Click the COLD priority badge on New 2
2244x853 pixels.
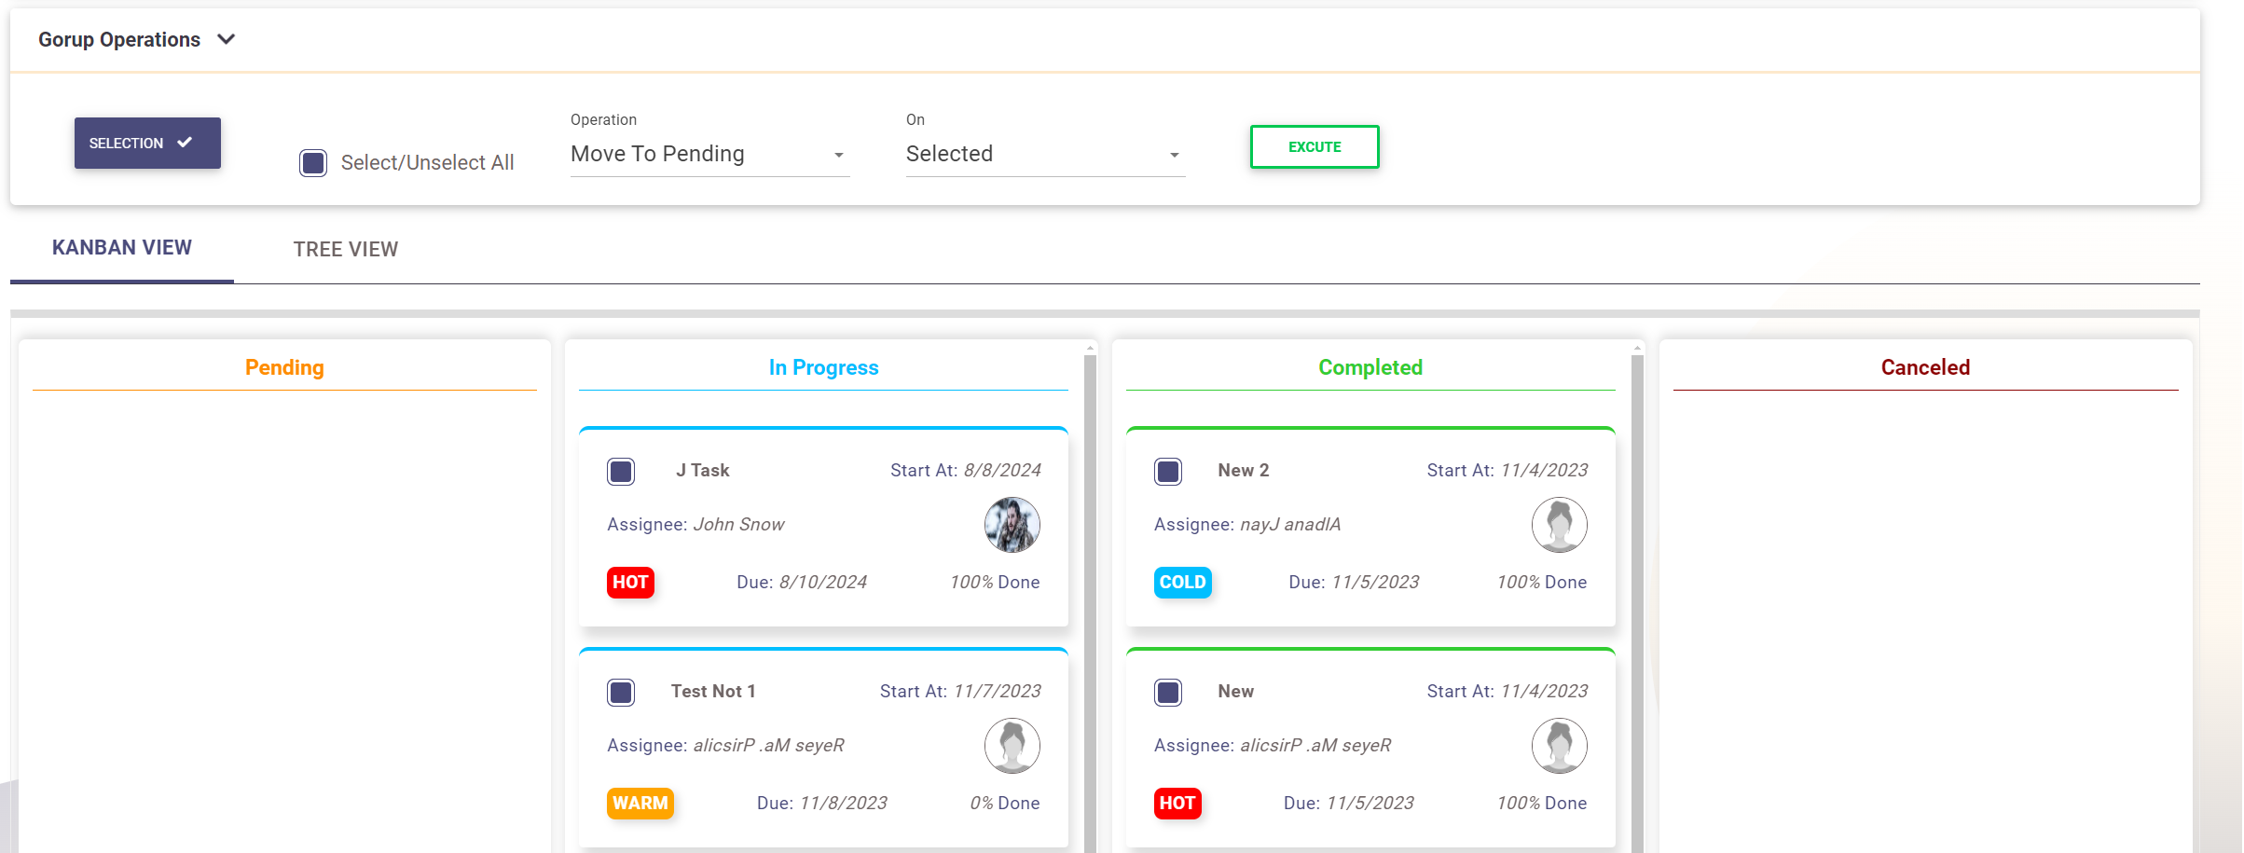[x=1182, y=583]
